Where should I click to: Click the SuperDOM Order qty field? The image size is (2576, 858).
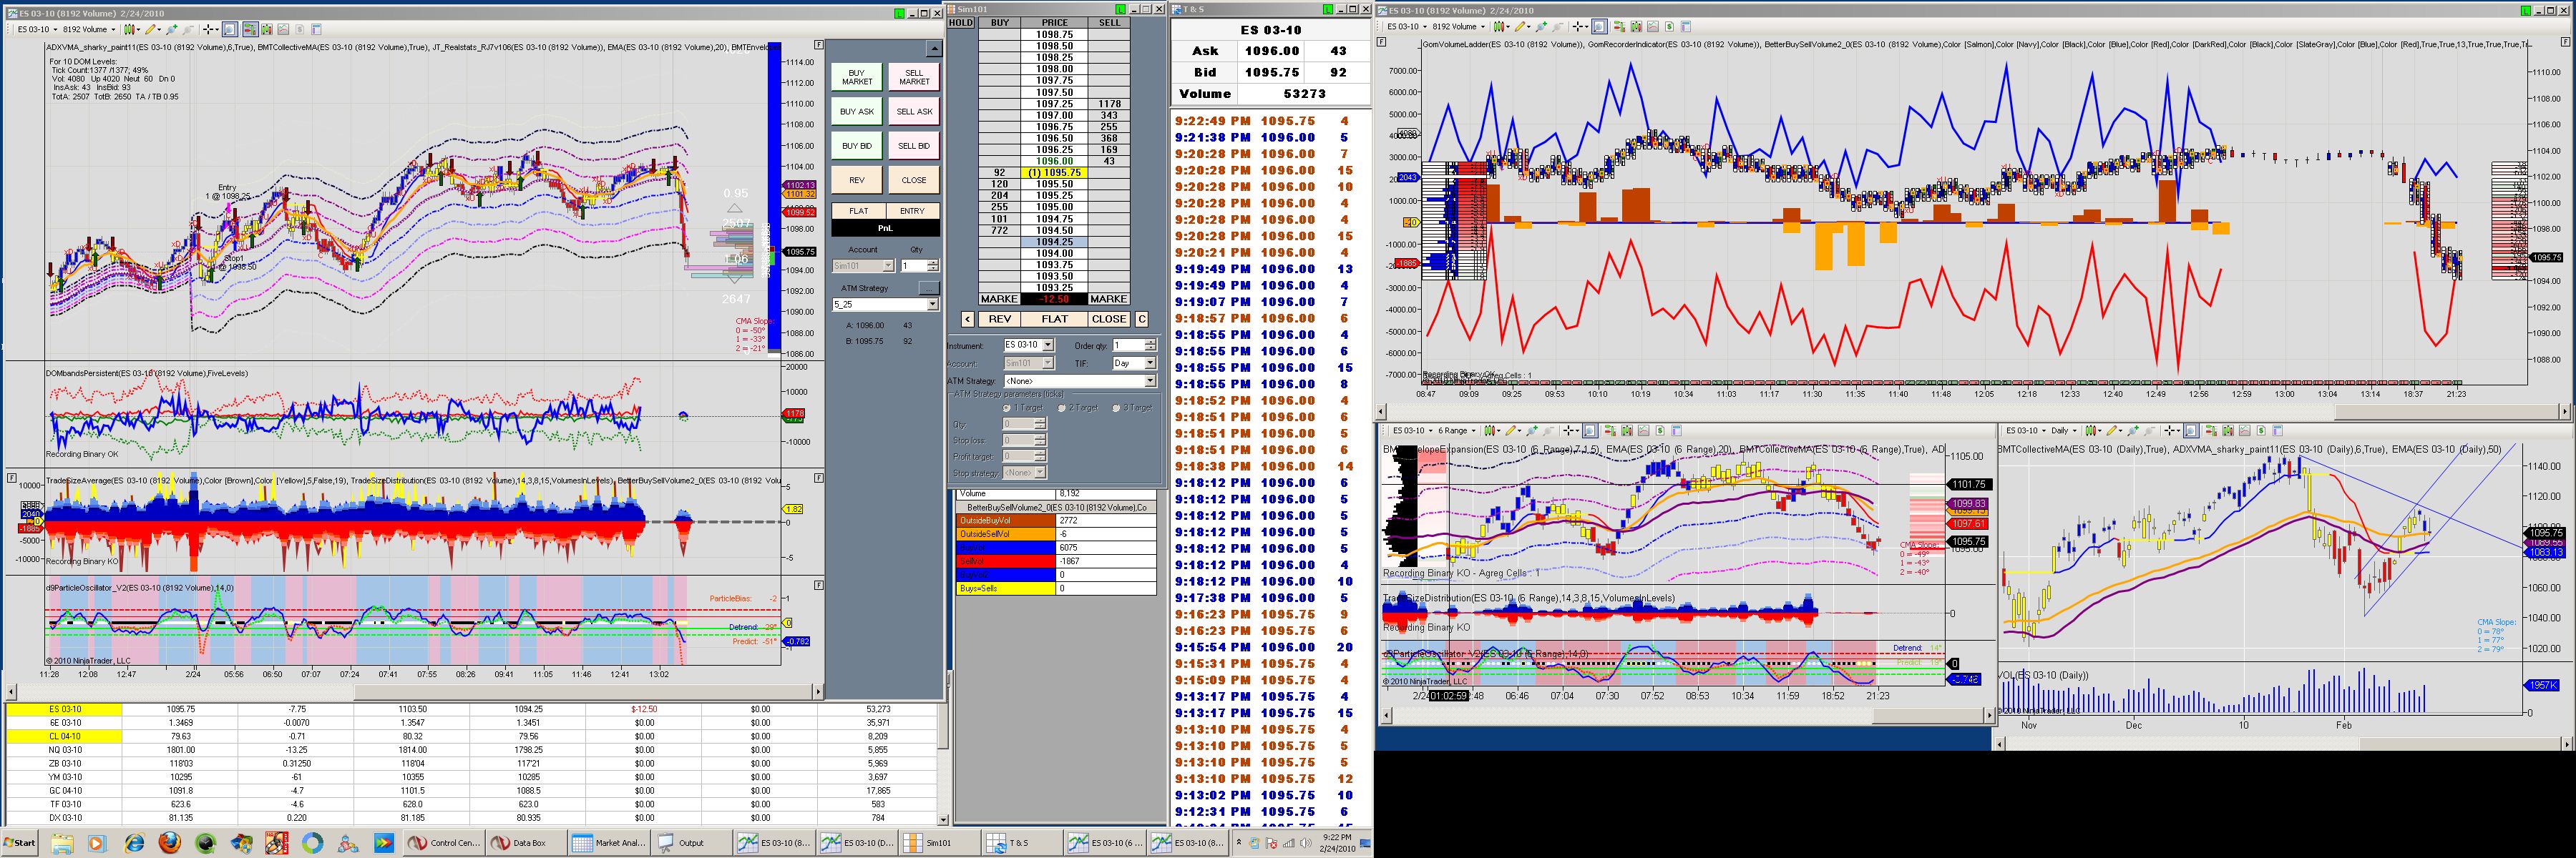pos(1129,345)
